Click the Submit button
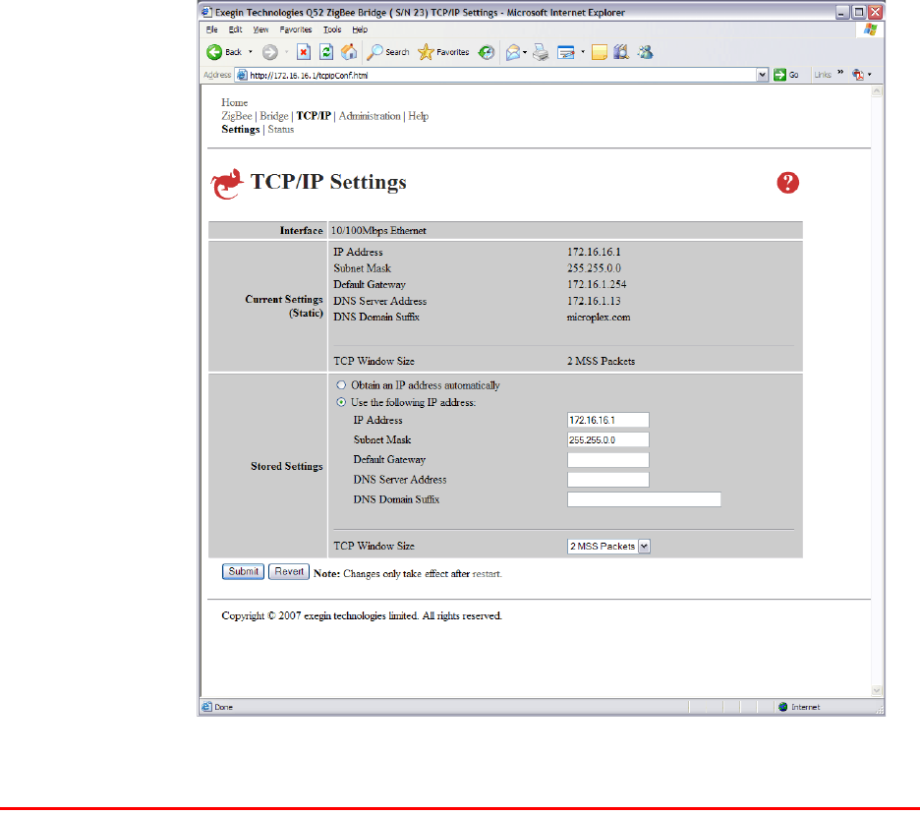 point(243,571)
